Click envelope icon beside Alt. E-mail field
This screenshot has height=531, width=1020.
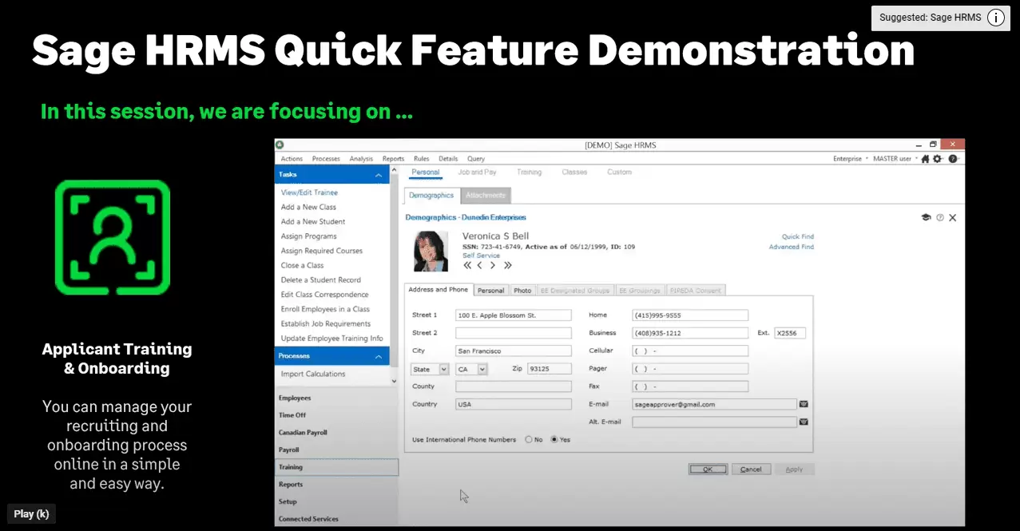coord(804,422)
